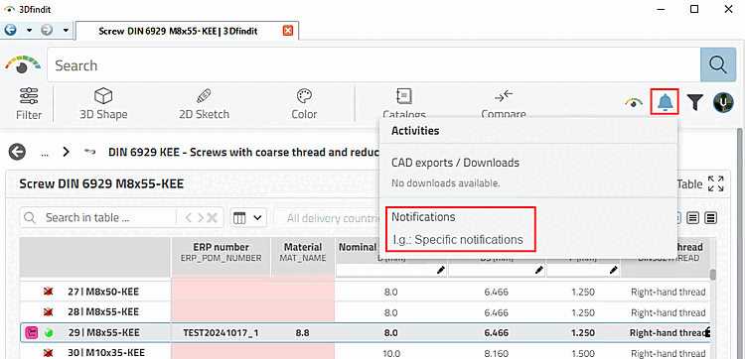The height and width of the screenshot is (359, 745).
Task: Start a 2D Sketch search
Action: (x=204, y=104)
